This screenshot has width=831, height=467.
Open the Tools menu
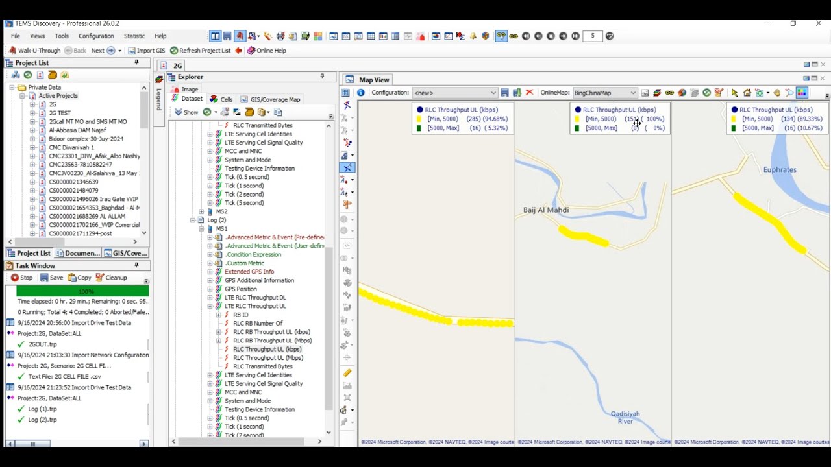coord(62,36)
